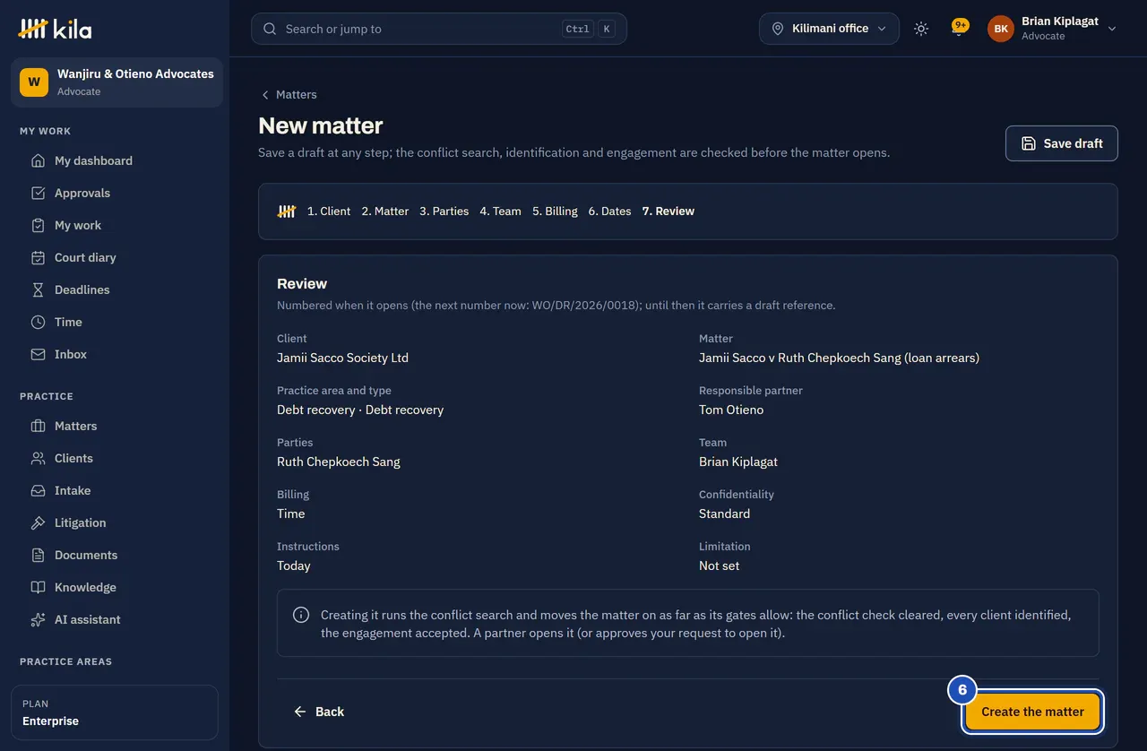Open Kilimani office location dropdown

829,29
